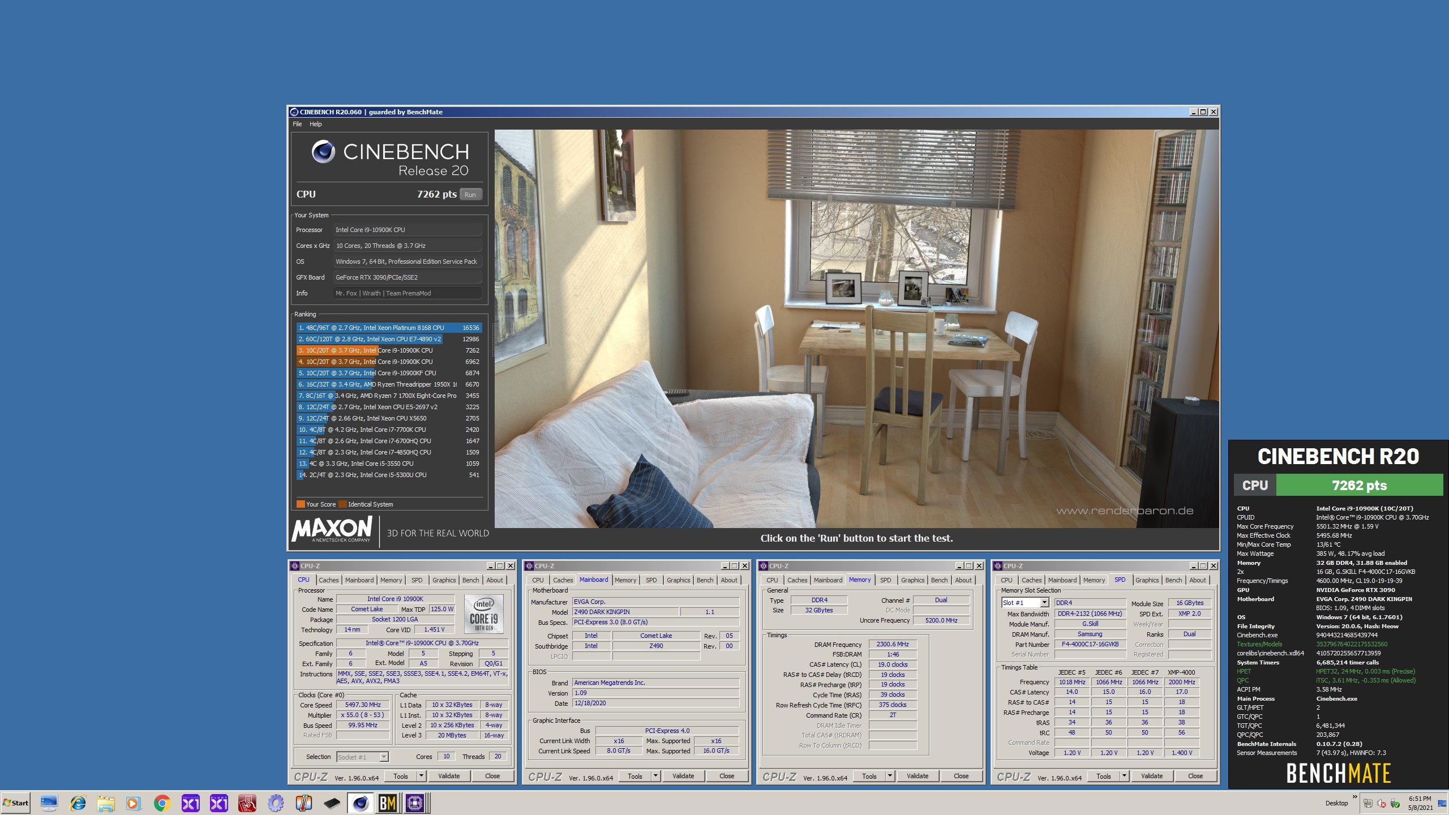This screenshot has height=815, width=1449.
Task: Open EVGA Precision X1 from taskbar
Action: coord(190,803)
